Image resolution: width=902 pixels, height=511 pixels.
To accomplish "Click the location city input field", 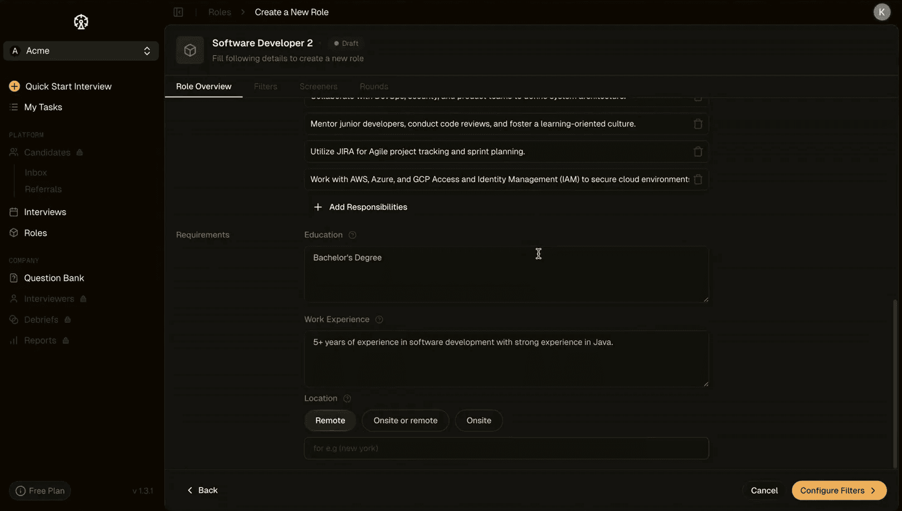I will 506,449.
